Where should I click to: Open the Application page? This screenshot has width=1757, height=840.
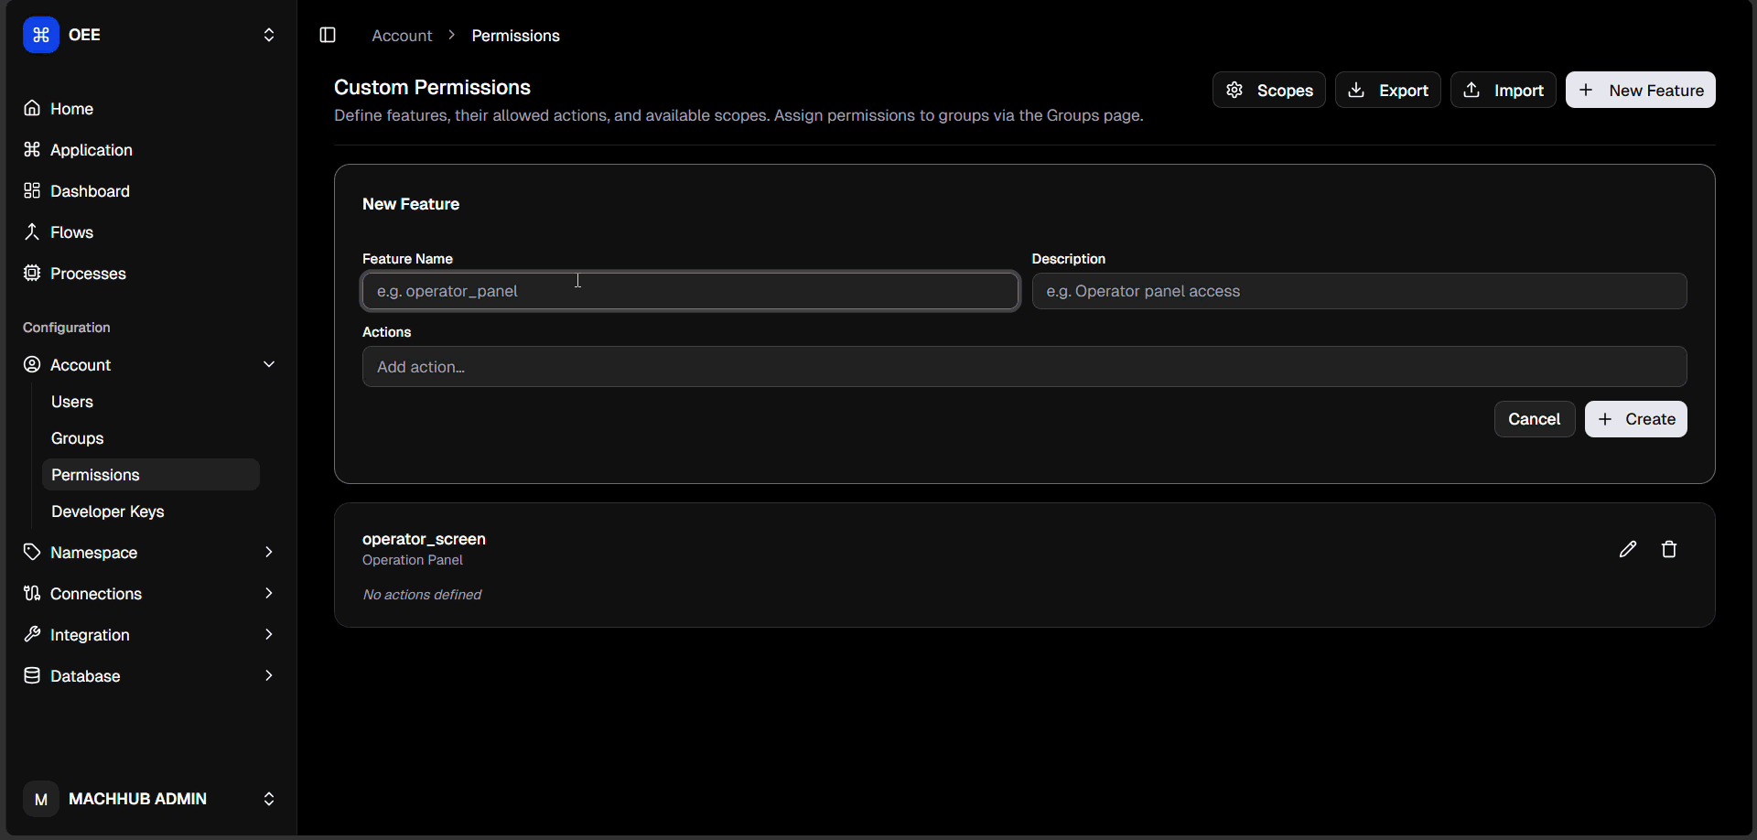point(92,150)
